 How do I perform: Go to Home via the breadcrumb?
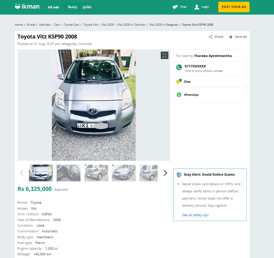(18, 25)
